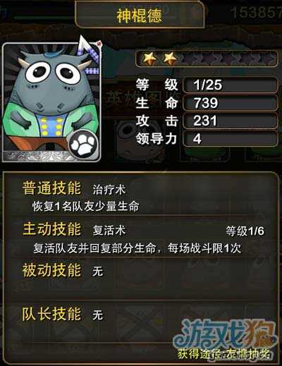Click the 等级1/6 skill level label
The height and width of the screenshot is (366, 282).
point(245,231)
